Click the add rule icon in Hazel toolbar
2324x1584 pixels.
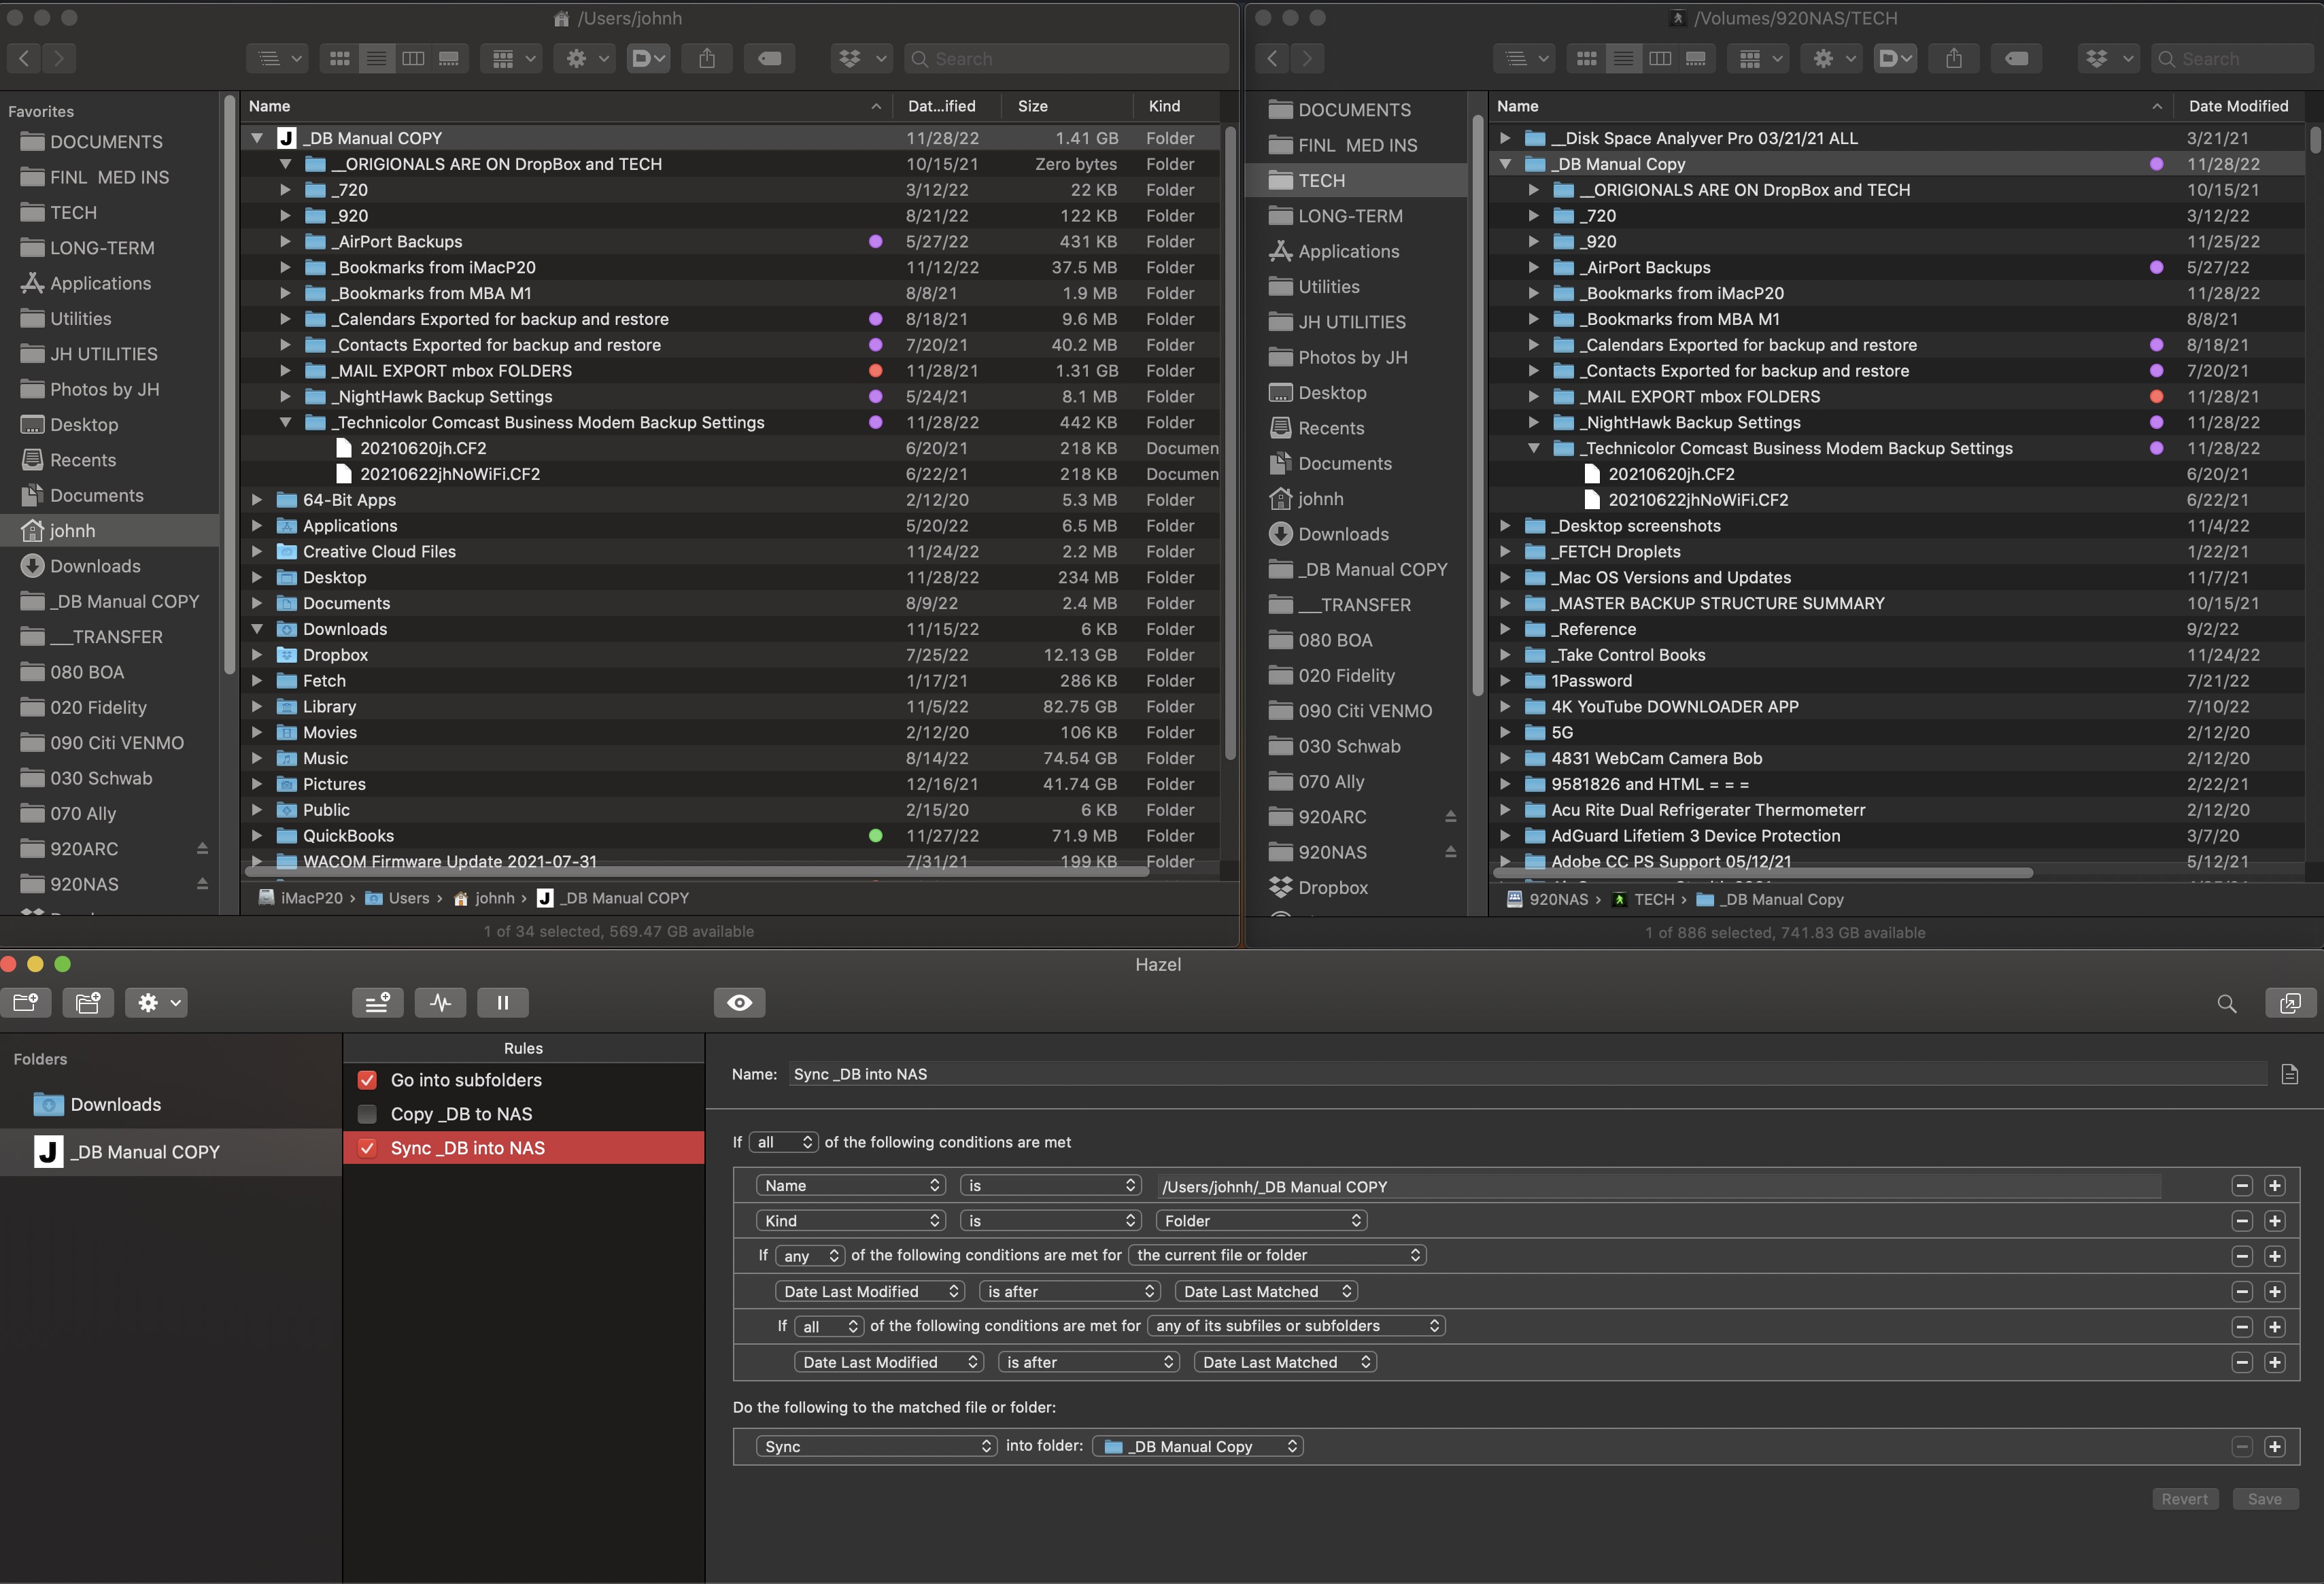click(377, 1002)
